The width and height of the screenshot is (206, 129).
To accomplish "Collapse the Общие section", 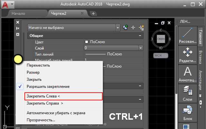I will pos(140,36).
